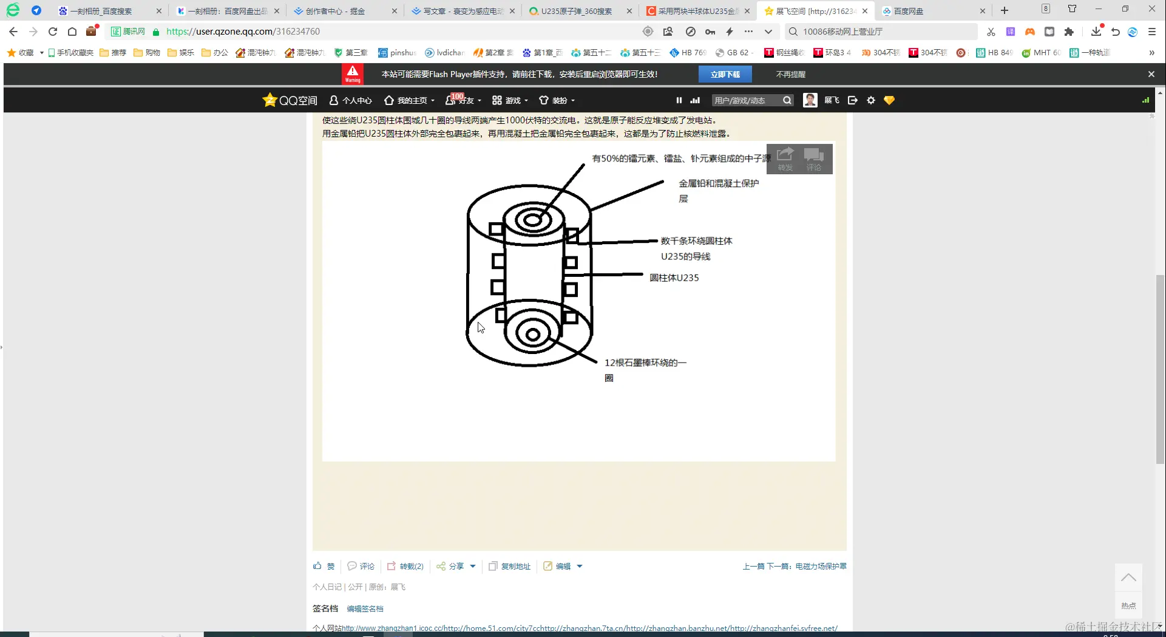Click inside the 用户/游戏/动态 search field
This screenshot has height=637, width=1166.
pos(747,100)
